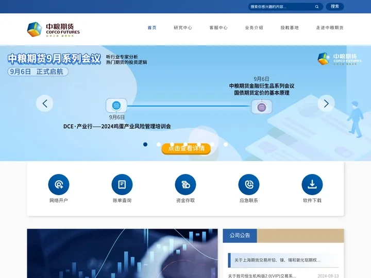
Task: Click the magnifier icon in search box
Action: click(x=317, y=7)
